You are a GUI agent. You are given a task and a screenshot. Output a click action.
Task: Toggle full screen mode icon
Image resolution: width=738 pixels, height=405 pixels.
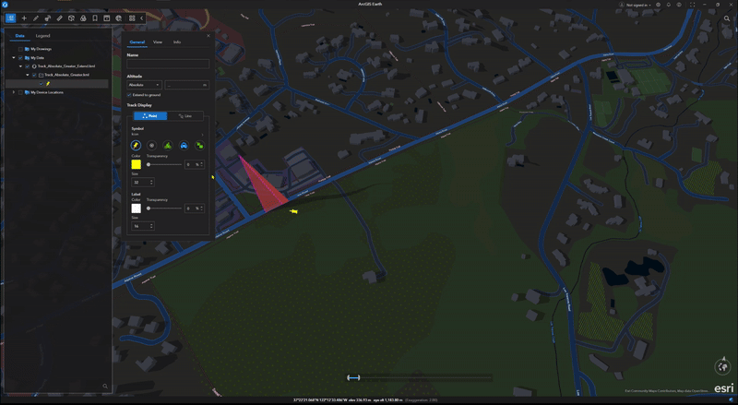coord(692,5)
